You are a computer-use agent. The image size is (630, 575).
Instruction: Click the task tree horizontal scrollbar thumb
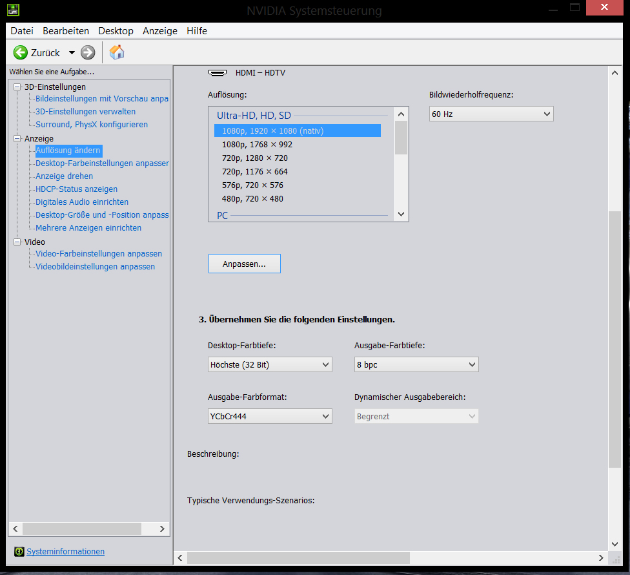coord(82,528)
